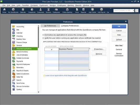Toggle Allow Access checkmark for Business Planner
This screenshot has height=105, width=140.
[51, 49]
